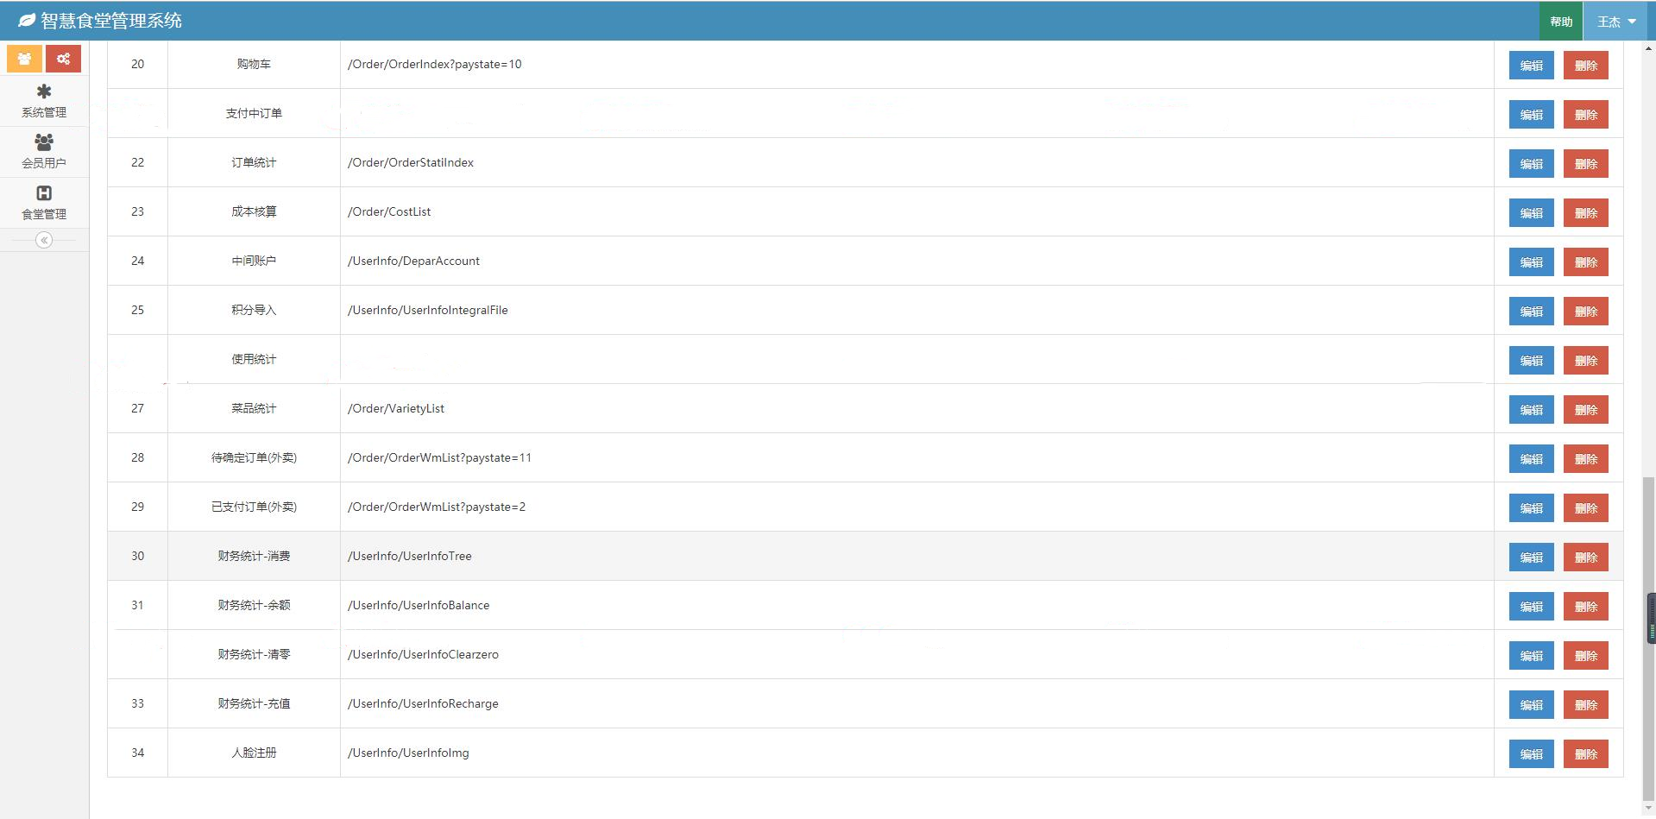This screenshot has height=819, width=1656.
Task: Select the /Order/CostList path cell
Action: [x=916, y=211]
